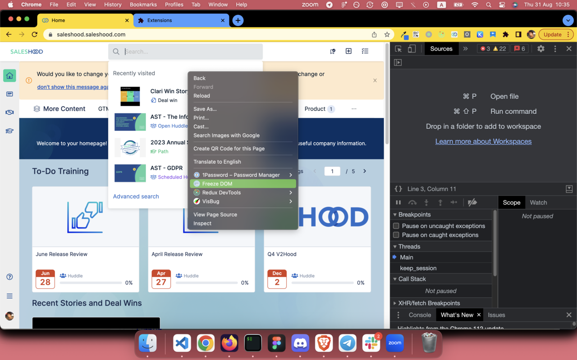This screenshot has width=577, height=360.
Task: Open the checklist icon in SalesHood header
Action: 365,51
